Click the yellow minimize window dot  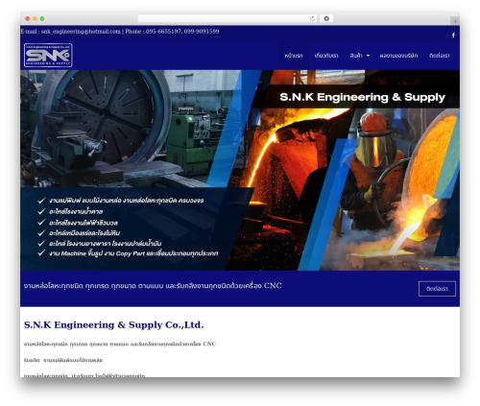tap(35, 18)
